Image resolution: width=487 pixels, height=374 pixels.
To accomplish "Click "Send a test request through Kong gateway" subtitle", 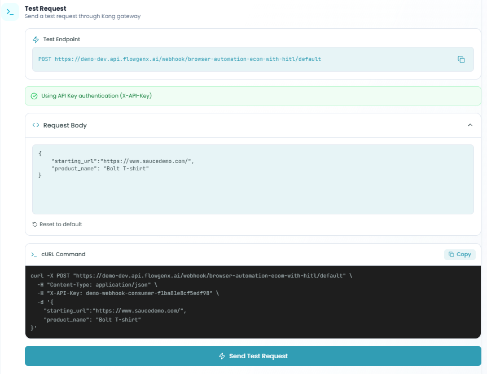I will [x=82, y=16].
